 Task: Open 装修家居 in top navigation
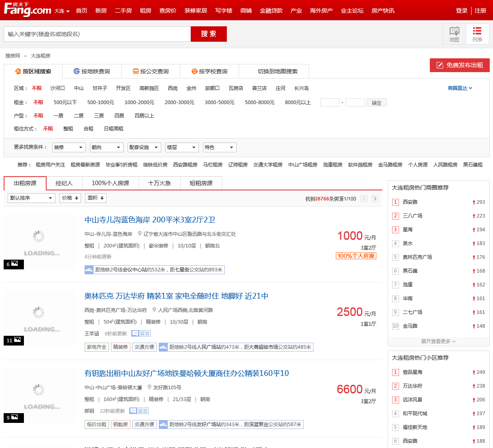[x=196, y=11]
